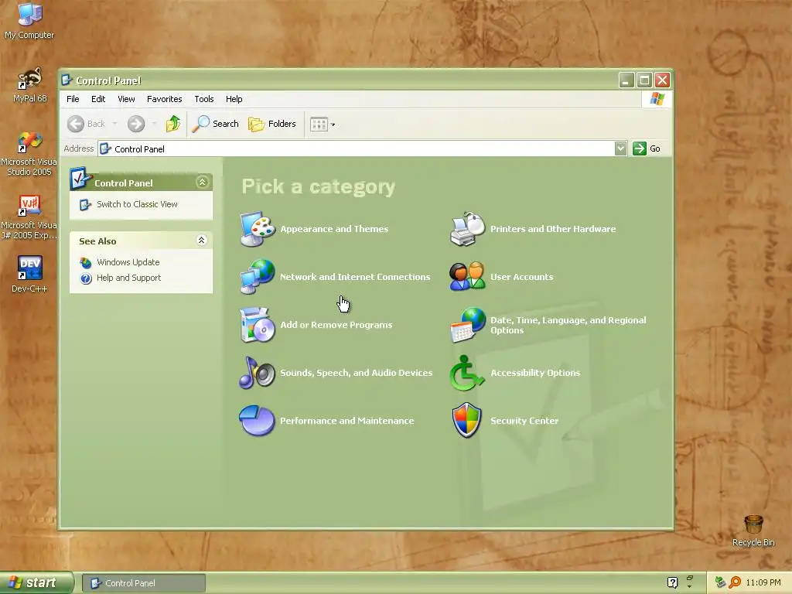Select the Dev-C++ desktop shortcut
The width and height of the screenshot is (792, 594).
point(29,274)
